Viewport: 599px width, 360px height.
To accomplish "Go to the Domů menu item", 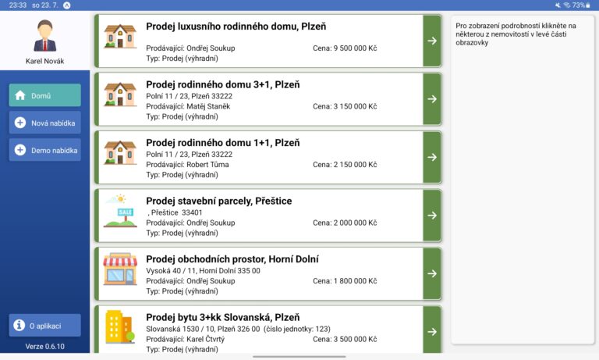I will click(x=44, y=95).
